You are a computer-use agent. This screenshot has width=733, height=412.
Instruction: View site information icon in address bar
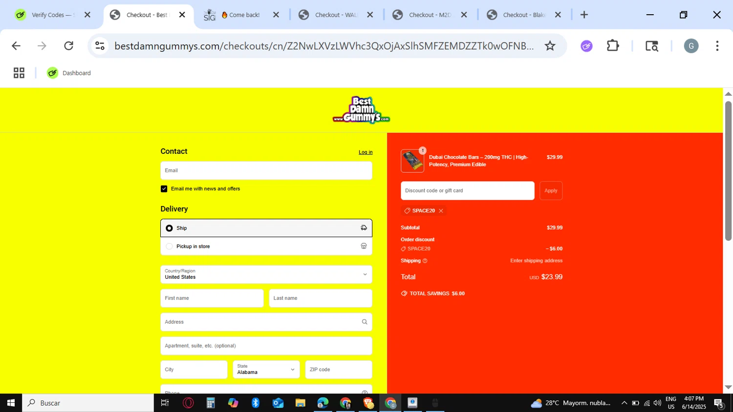(100, 46)
